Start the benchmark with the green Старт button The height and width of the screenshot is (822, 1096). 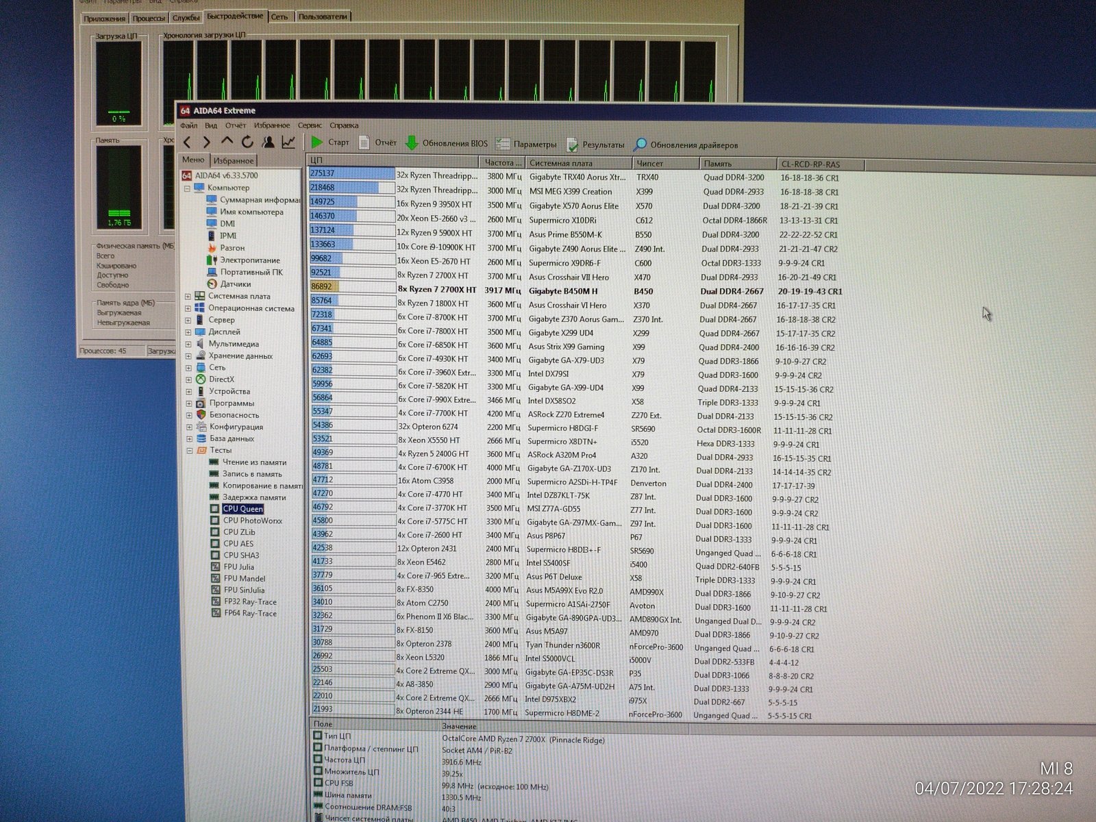(329, 142)
